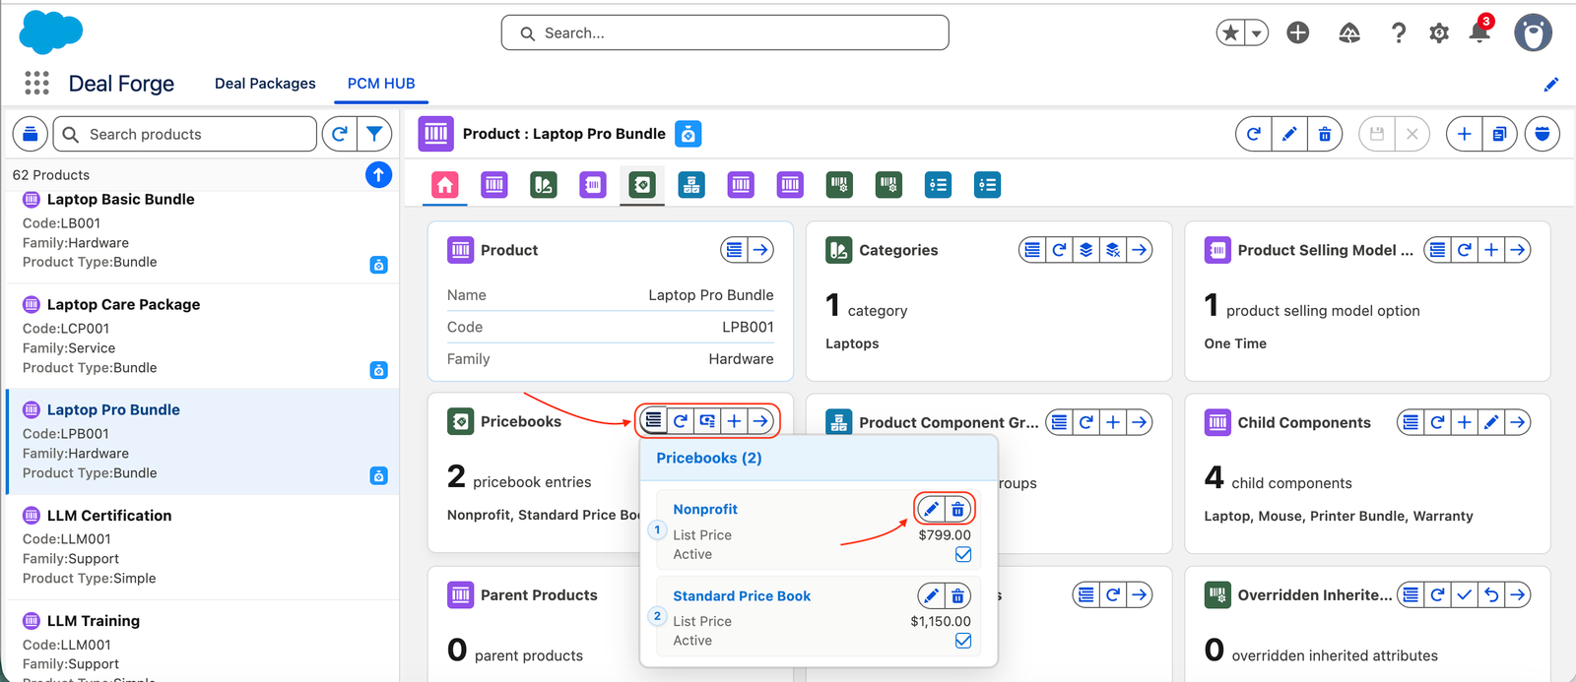The height and width of the screenshot is (682, 1576).
Task: Open notifications bell
Action: coord(1479,32)
